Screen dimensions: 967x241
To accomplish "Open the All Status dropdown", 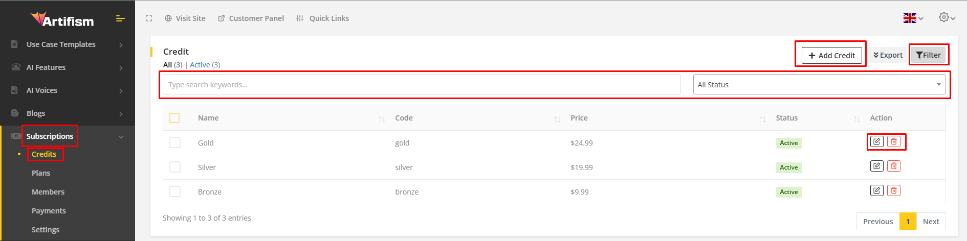I will coord(819,85).
